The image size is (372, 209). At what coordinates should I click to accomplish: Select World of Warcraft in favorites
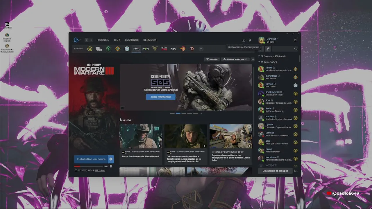click(x=90, y=49)
